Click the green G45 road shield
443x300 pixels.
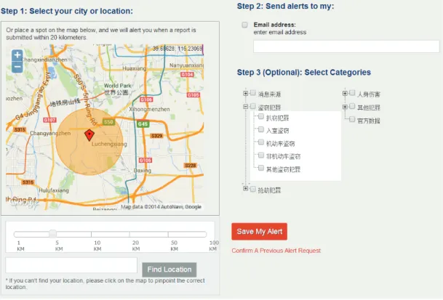click(x=143, y=124)
